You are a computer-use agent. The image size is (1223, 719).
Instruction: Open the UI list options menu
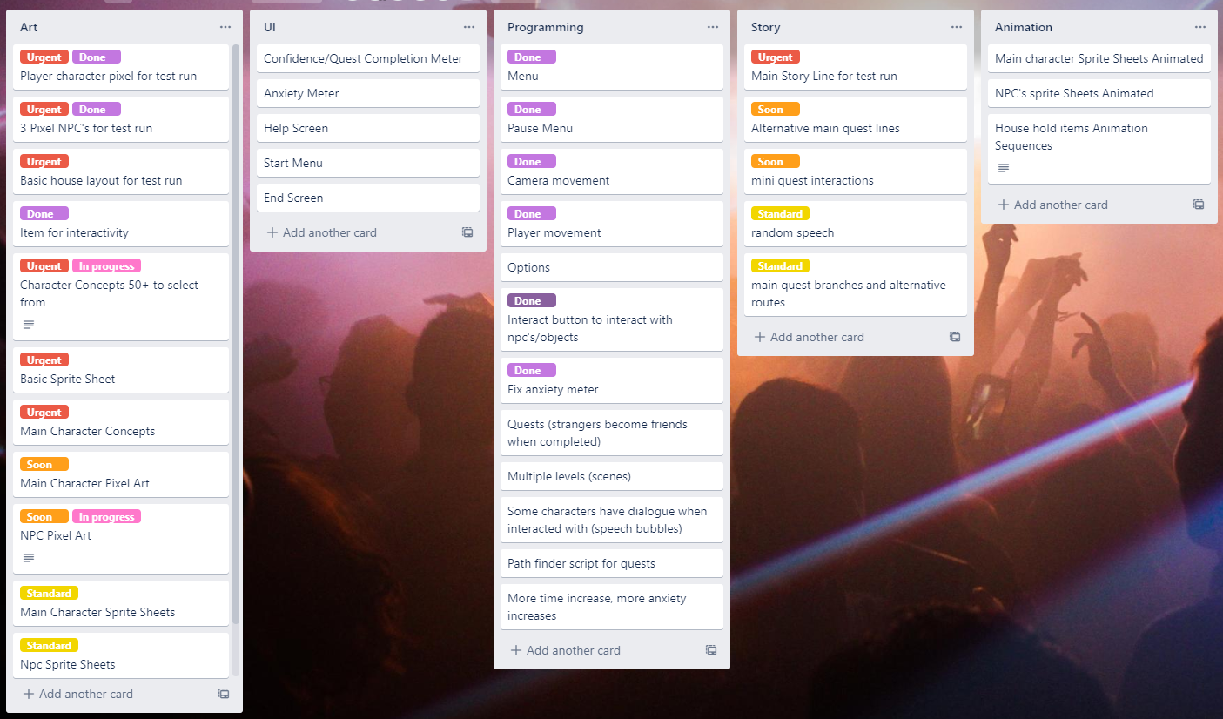pos(469,27)
